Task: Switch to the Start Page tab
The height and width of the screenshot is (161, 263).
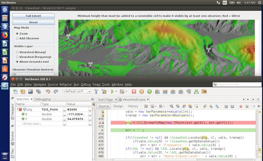Action: pos(105,100)
